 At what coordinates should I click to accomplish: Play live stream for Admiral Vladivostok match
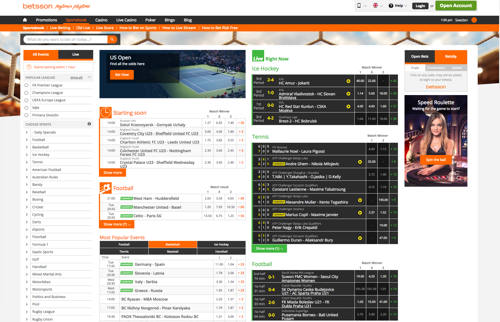[x=348, y=94]
